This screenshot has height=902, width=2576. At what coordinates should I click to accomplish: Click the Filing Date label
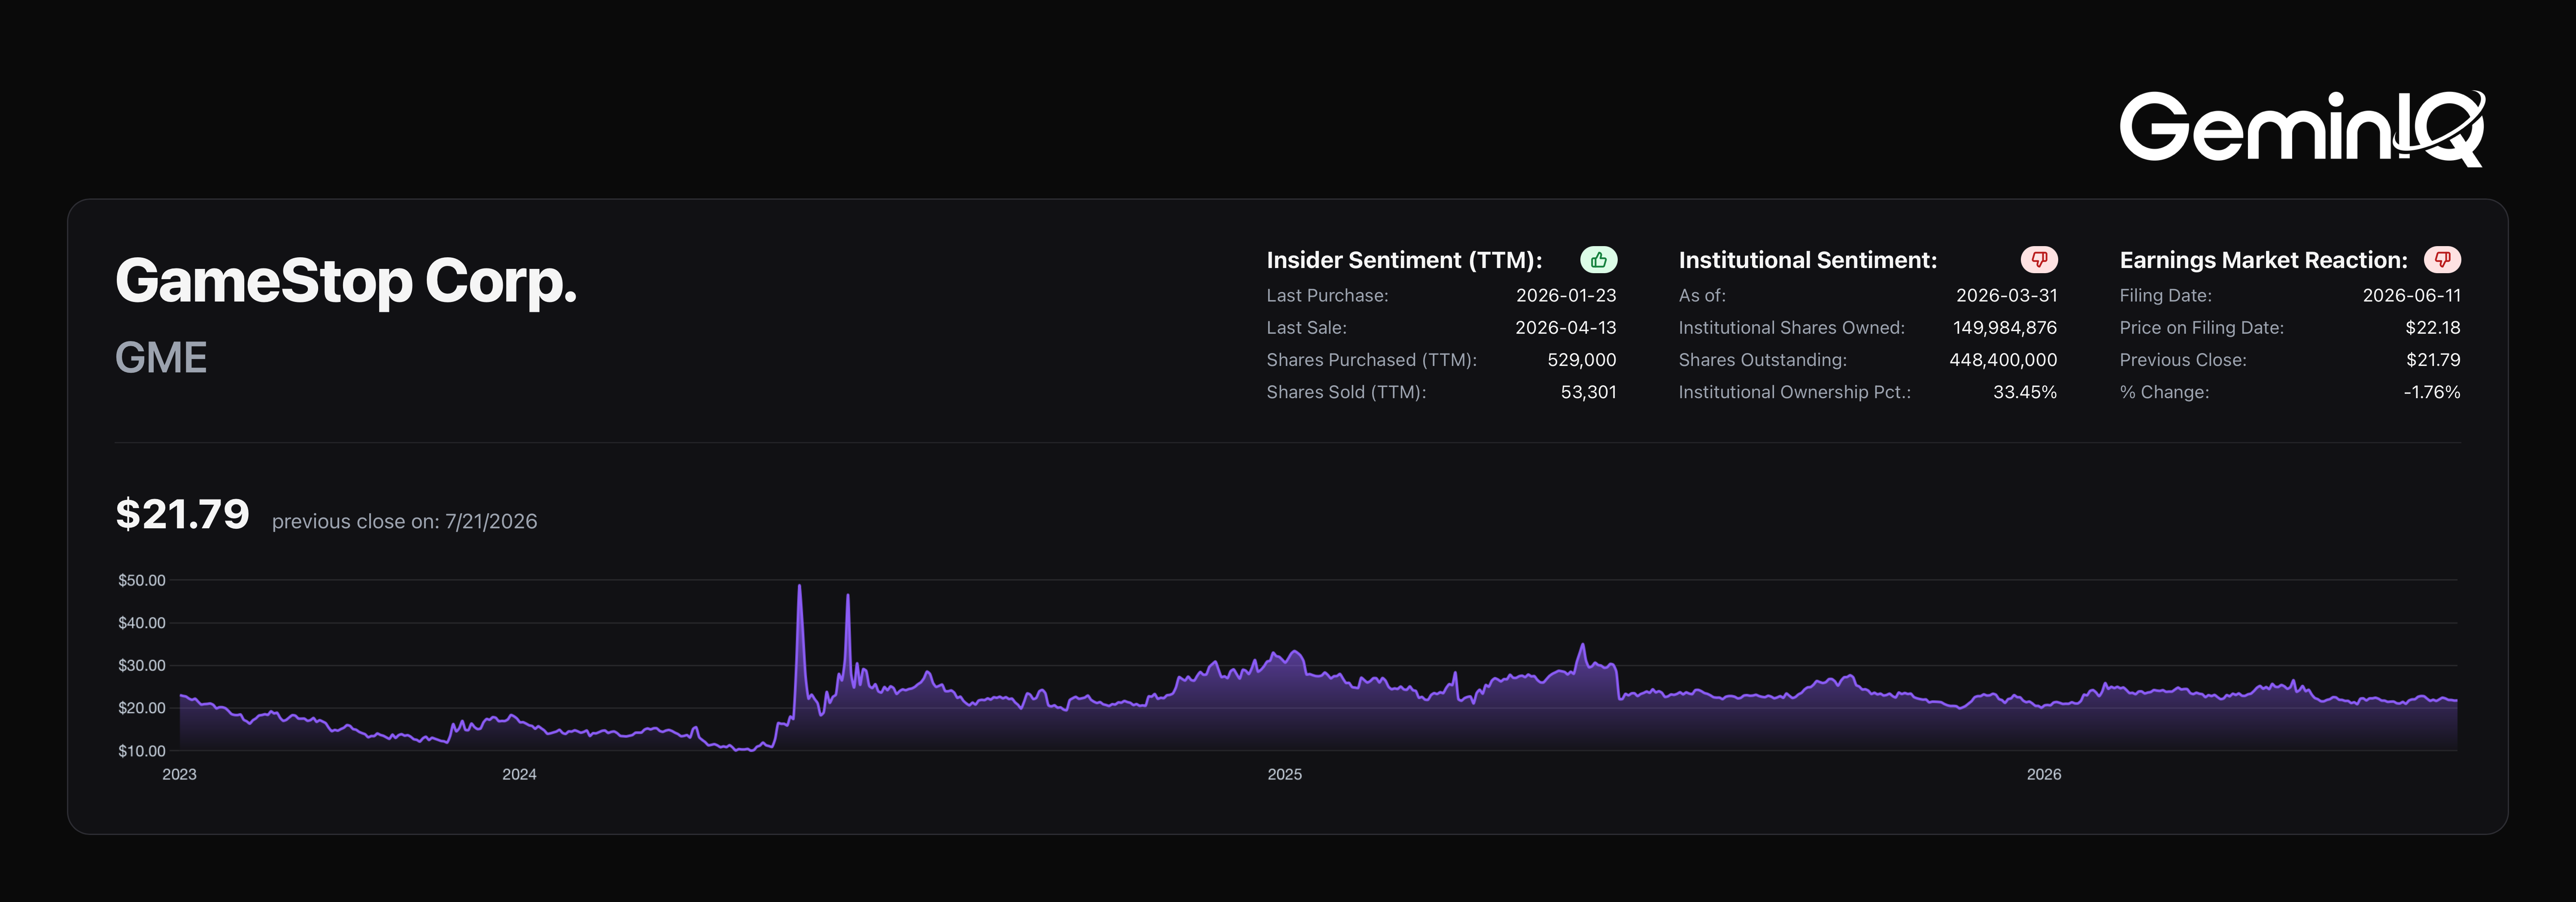(x=2165, y=296)
